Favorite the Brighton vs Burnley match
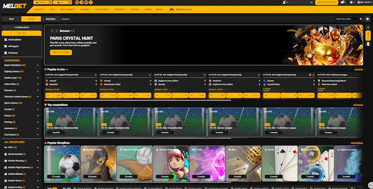This screenshot has height=189, width=373. pyautogui.click(x=204, y=75)
